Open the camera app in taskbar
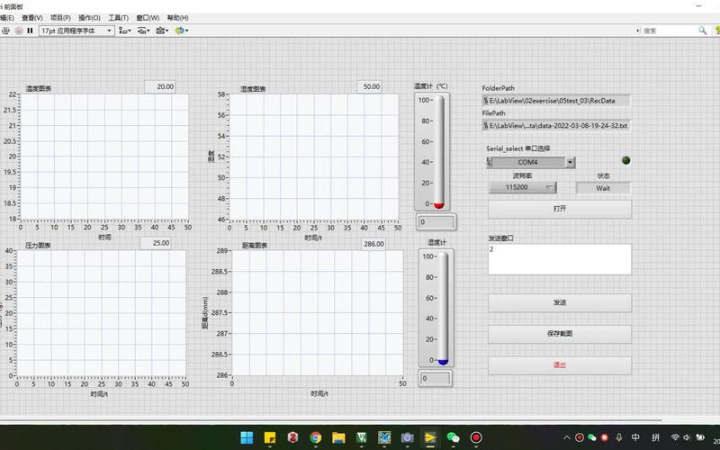The width and height of the screenshot is (720, 450). (408, 437)
